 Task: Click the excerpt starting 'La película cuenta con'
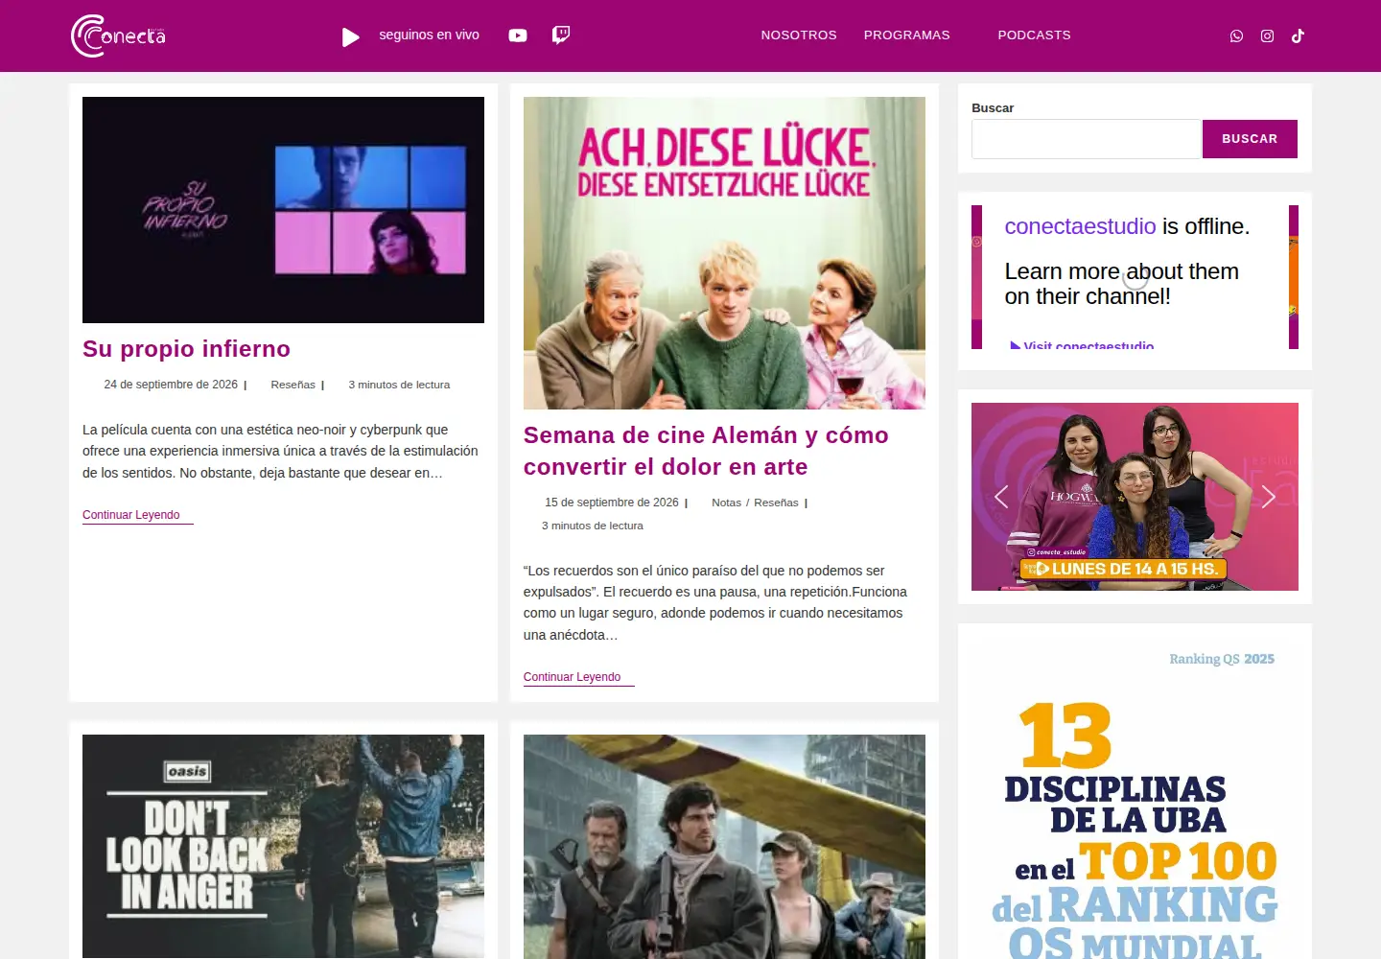click(x=280, y=451)
